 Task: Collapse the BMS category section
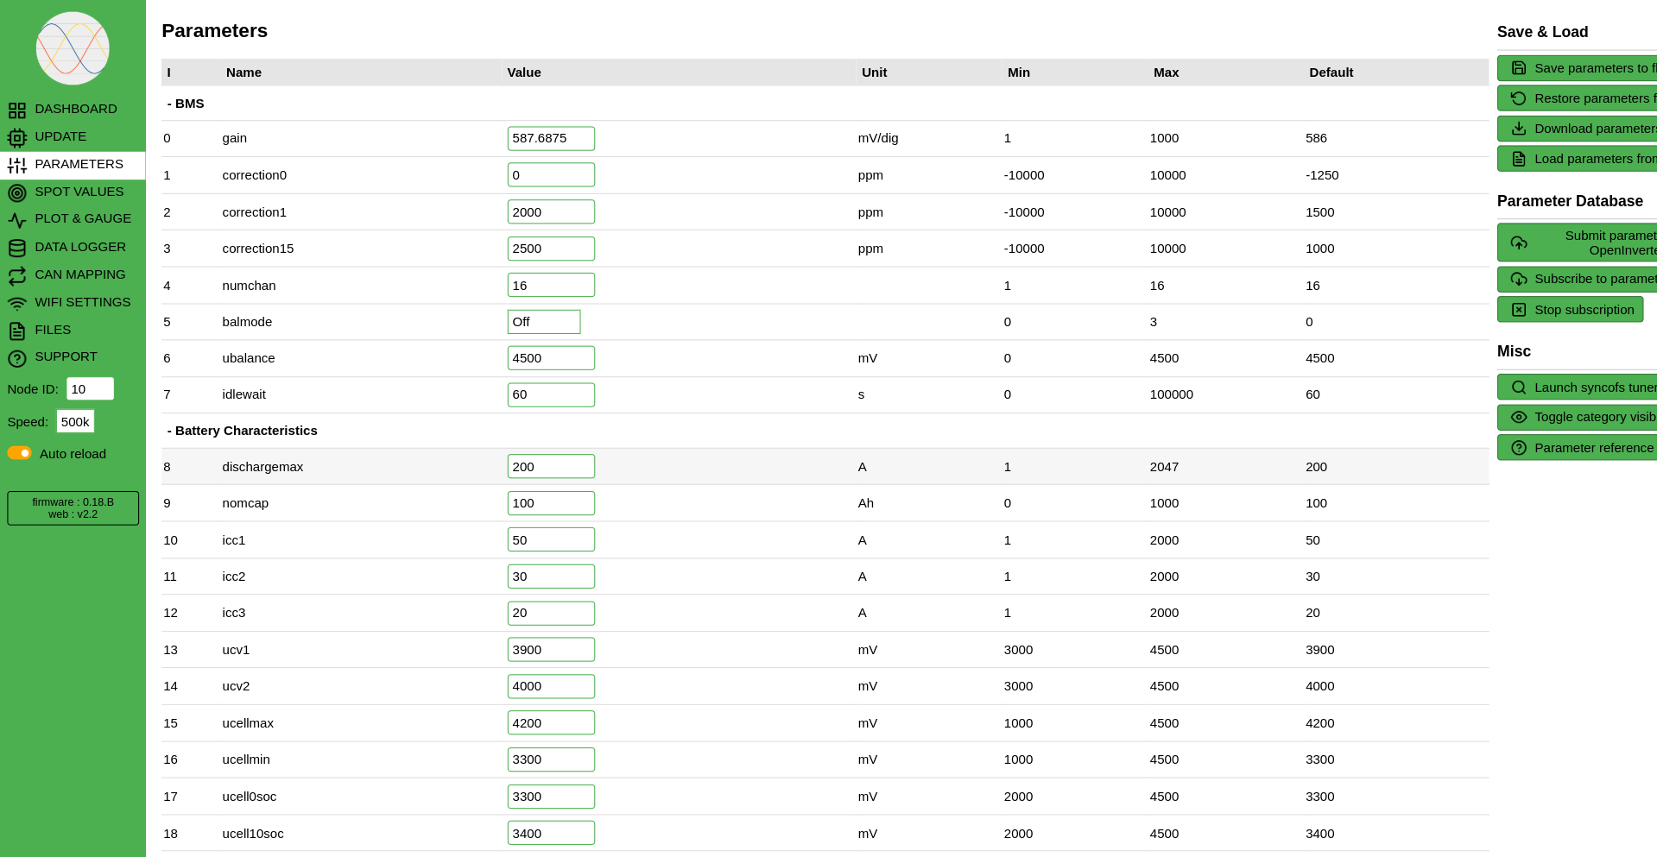click(x=186, y=104)
